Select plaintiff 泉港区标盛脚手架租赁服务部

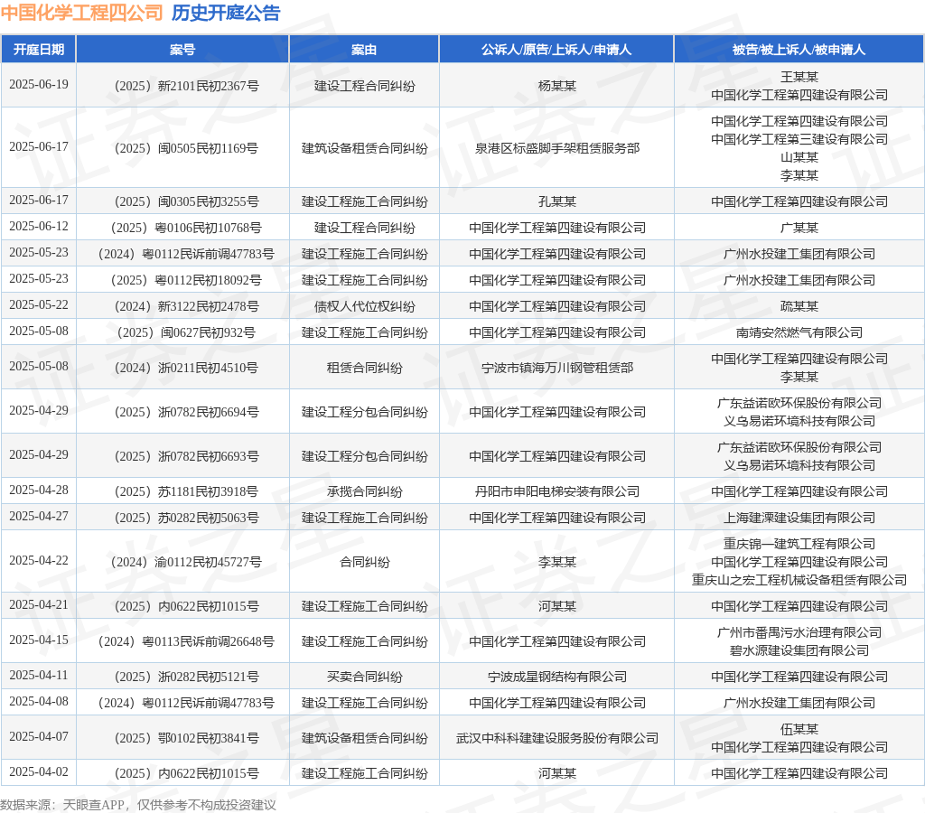pyautogui.click(x=556, y=148)
